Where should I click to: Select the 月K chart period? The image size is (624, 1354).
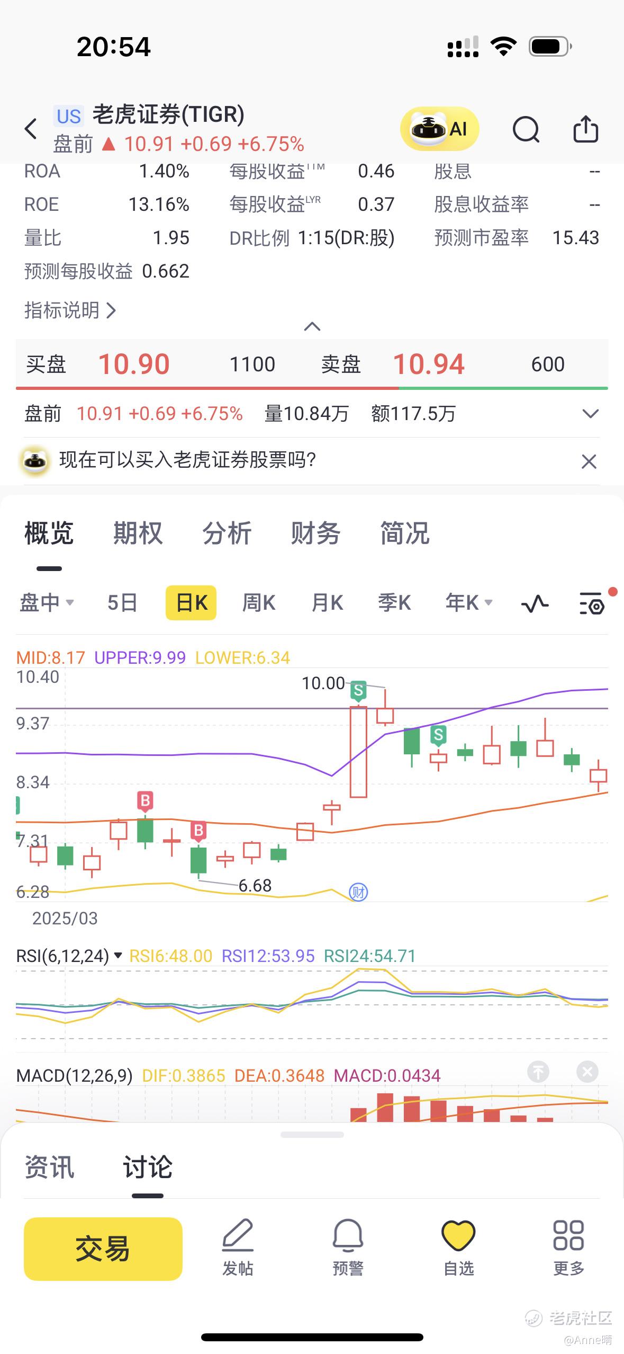tap(327, 603)
